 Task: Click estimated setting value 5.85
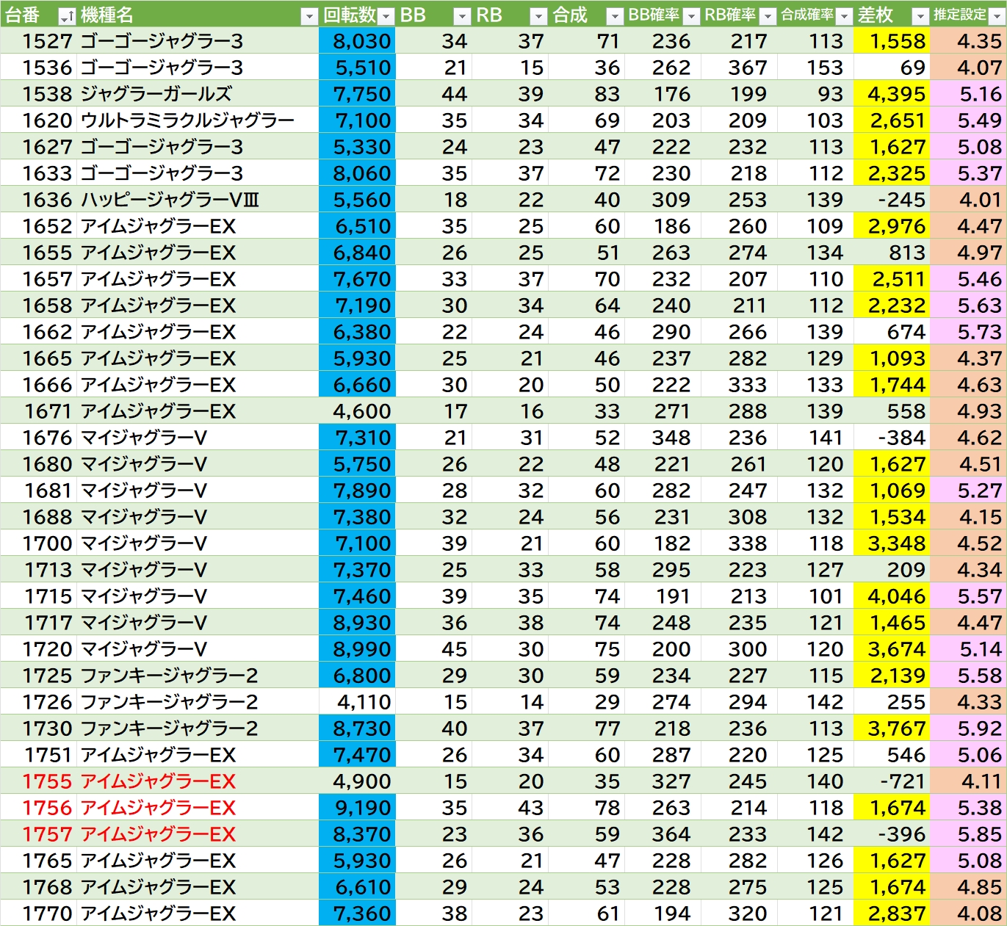[x=969, y=834]
